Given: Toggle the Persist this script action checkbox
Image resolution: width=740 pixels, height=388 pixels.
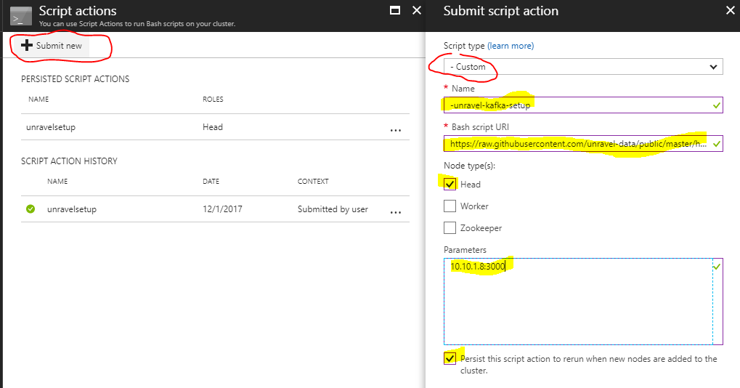Looking at the screenshot, I should point(450,358).
